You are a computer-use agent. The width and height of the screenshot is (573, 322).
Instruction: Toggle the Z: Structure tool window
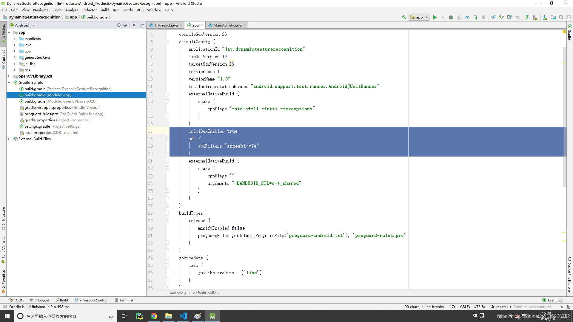pos(4,218)
